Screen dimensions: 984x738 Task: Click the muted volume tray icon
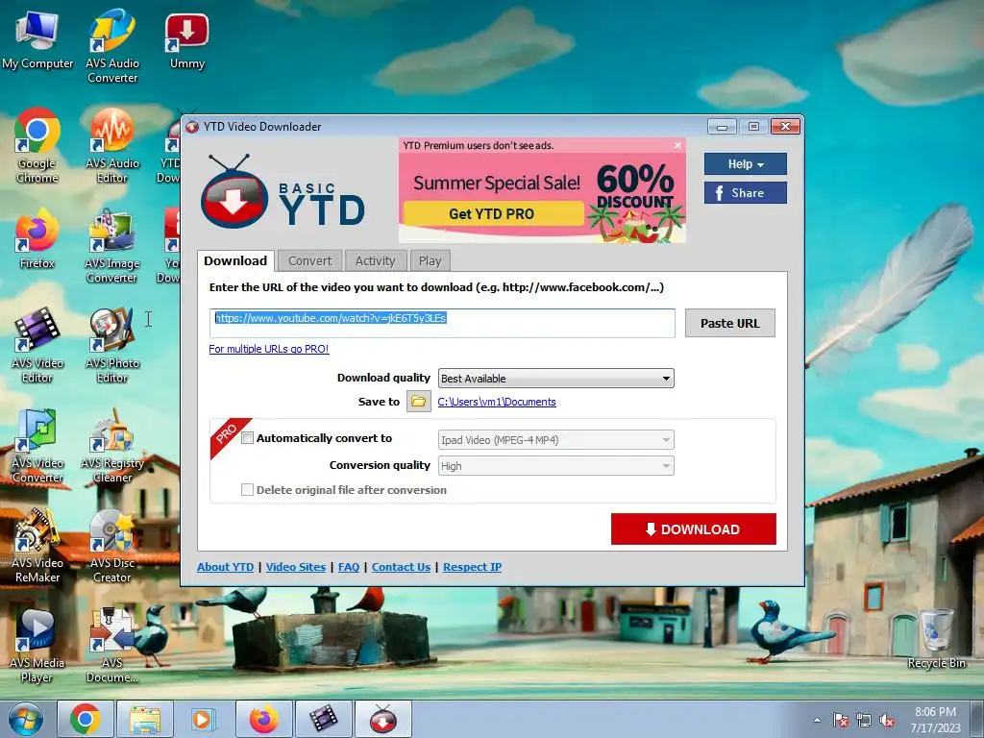point(887,721)
